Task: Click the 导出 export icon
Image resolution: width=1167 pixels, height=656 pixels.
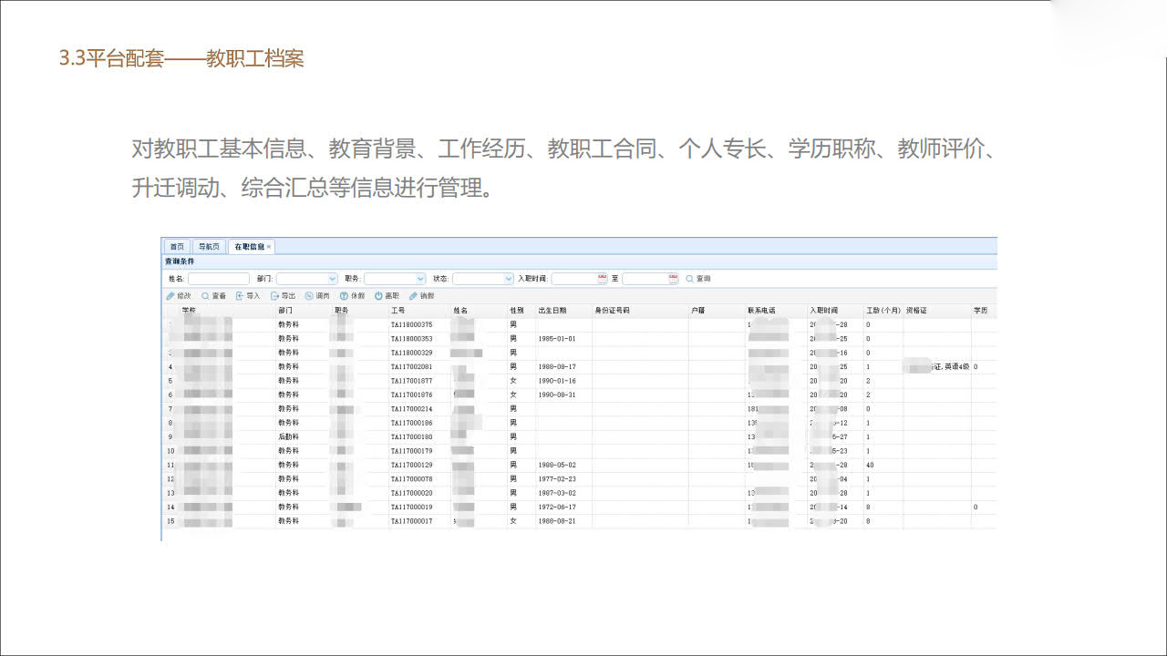Action: tap(274, 296)
